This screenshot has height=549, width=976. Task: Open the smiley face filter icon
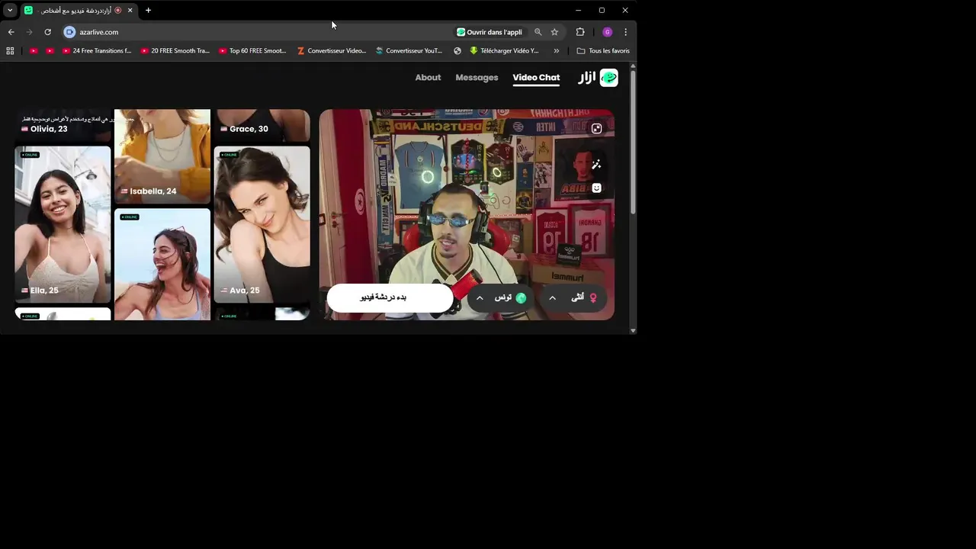pyautogui.click(x=596, y=188)
